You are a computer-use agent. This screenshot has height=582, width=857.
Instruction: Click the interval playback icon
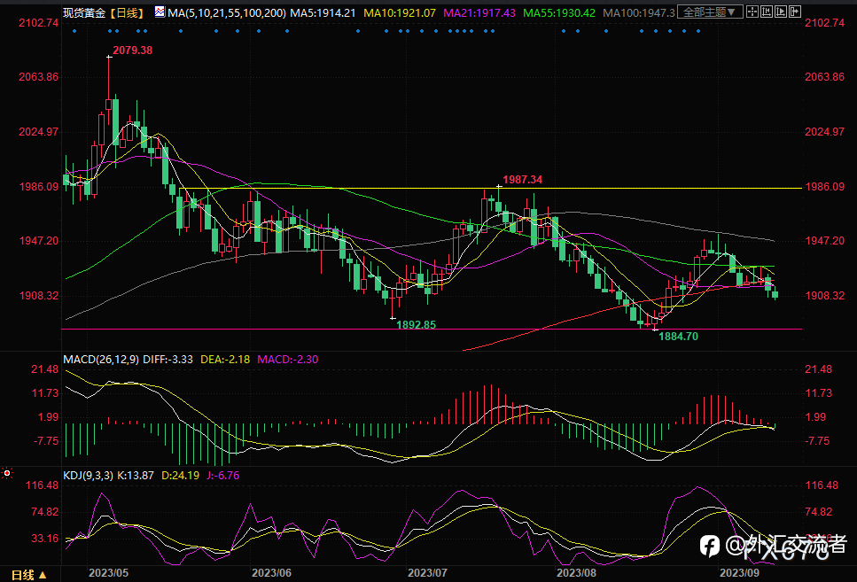click(781, 12)
